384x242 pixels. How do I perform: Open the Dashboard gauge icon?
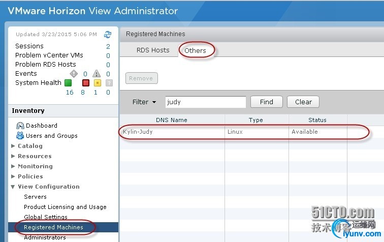coord(20,126)
